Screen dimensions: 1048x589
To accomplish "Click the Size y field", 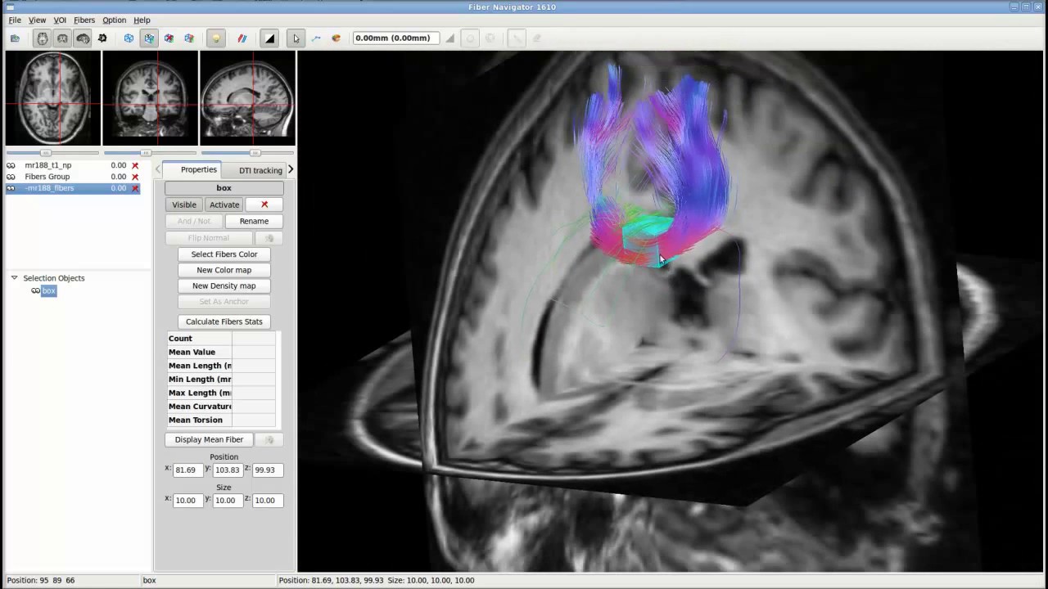I will (x=228, y=500).
